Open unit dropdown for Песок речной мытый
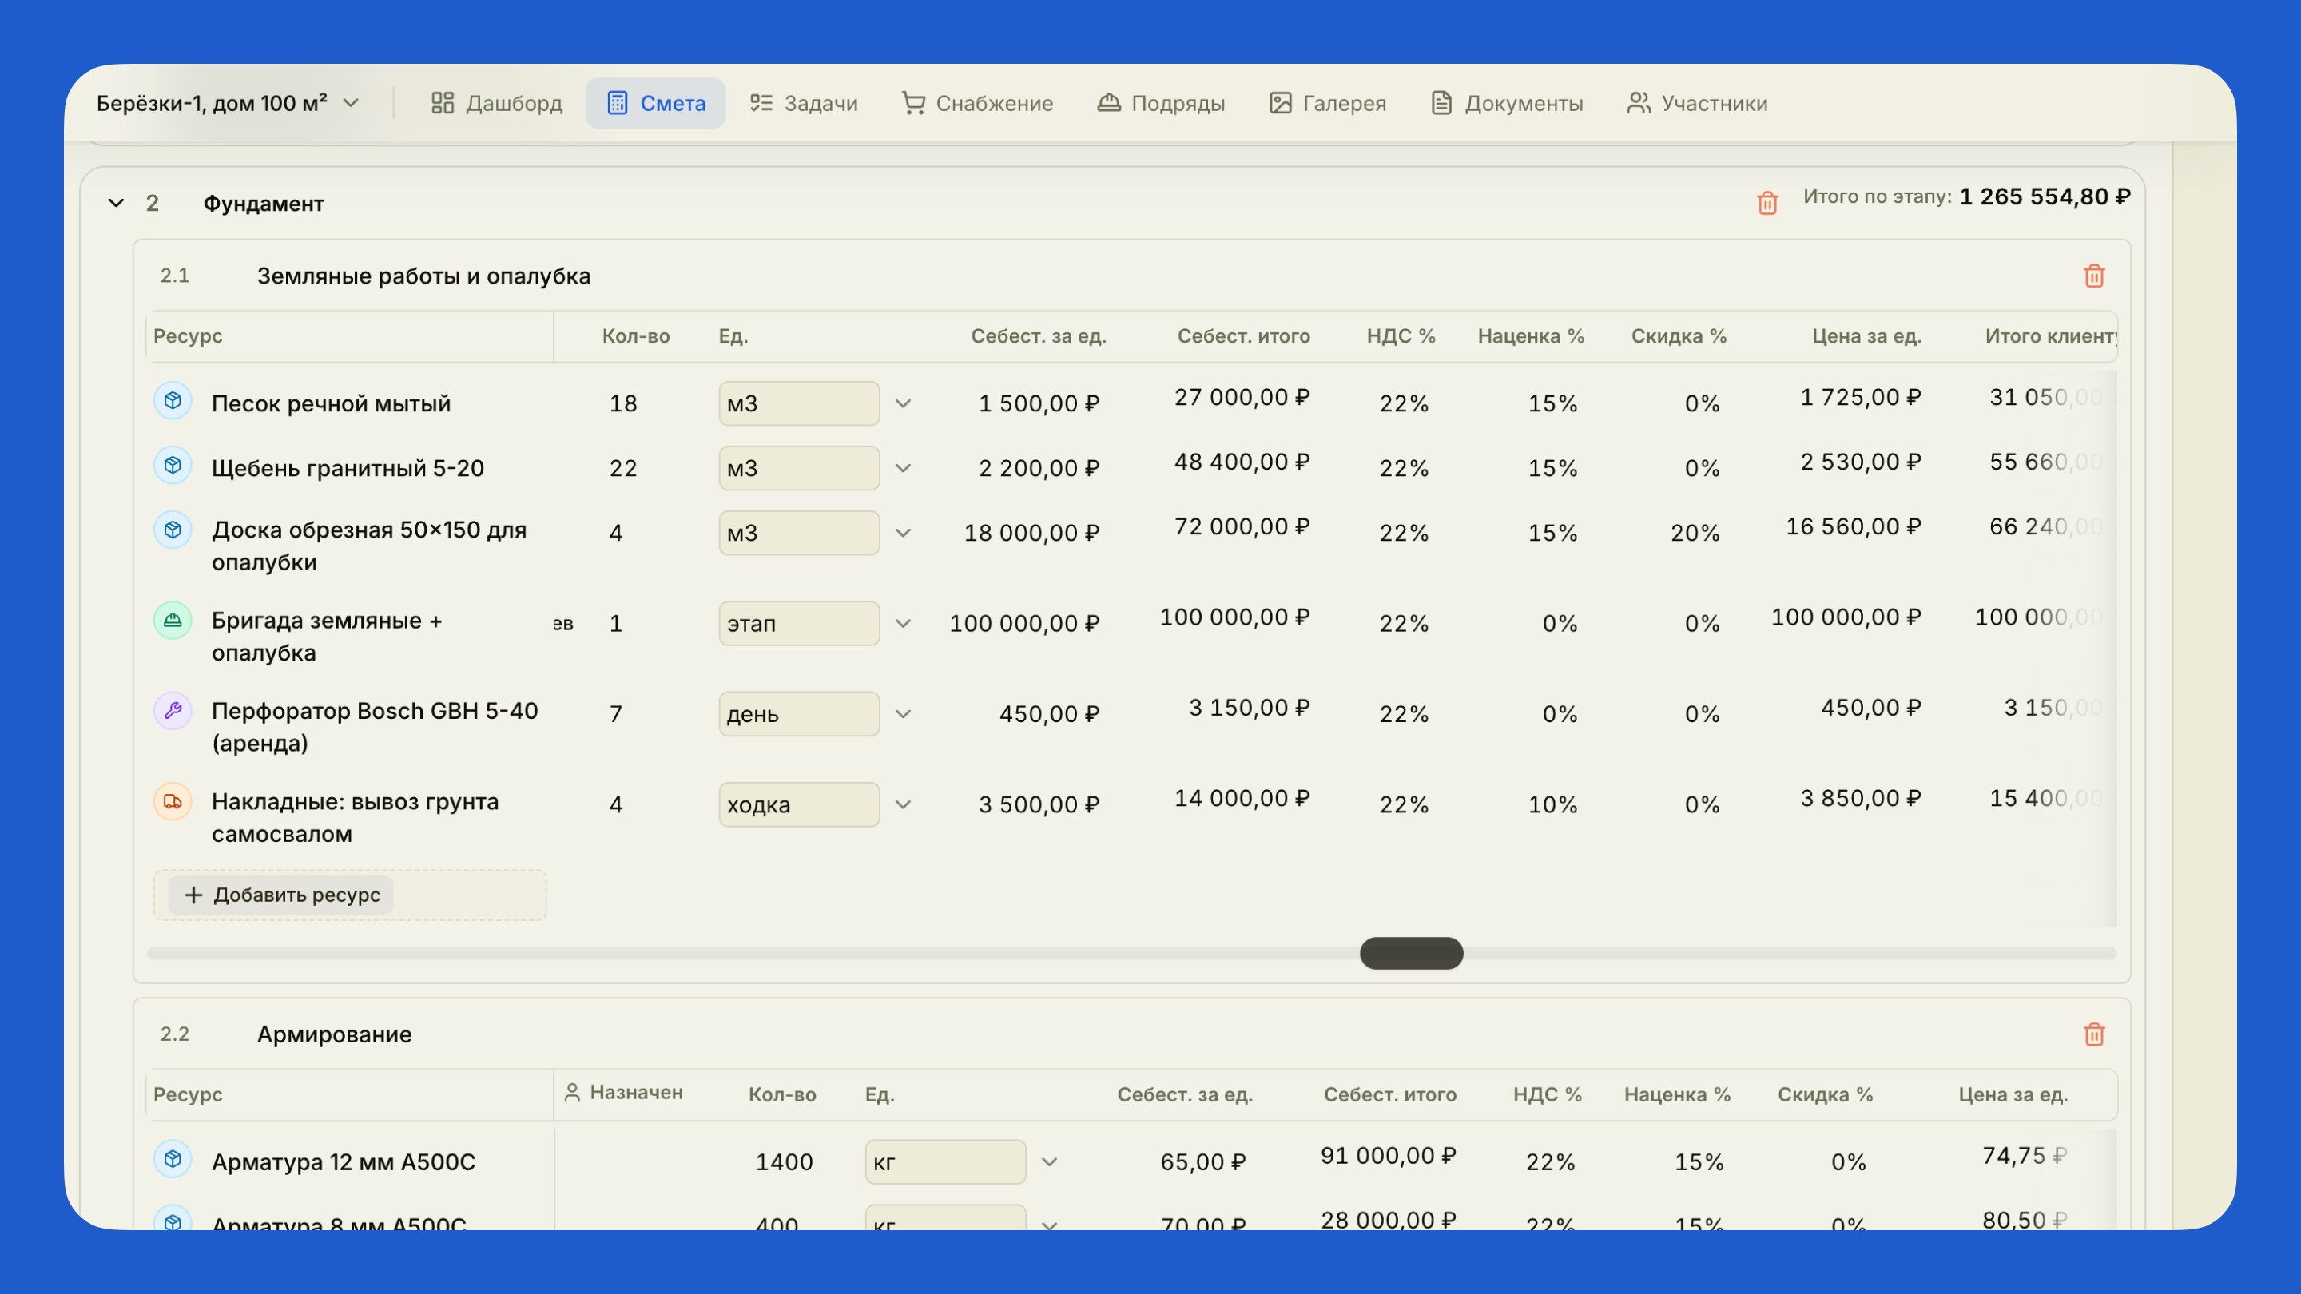Image resolution: width=2301 pixels, height=1294 pixels. pyautogui.click(x=903, y=403)
